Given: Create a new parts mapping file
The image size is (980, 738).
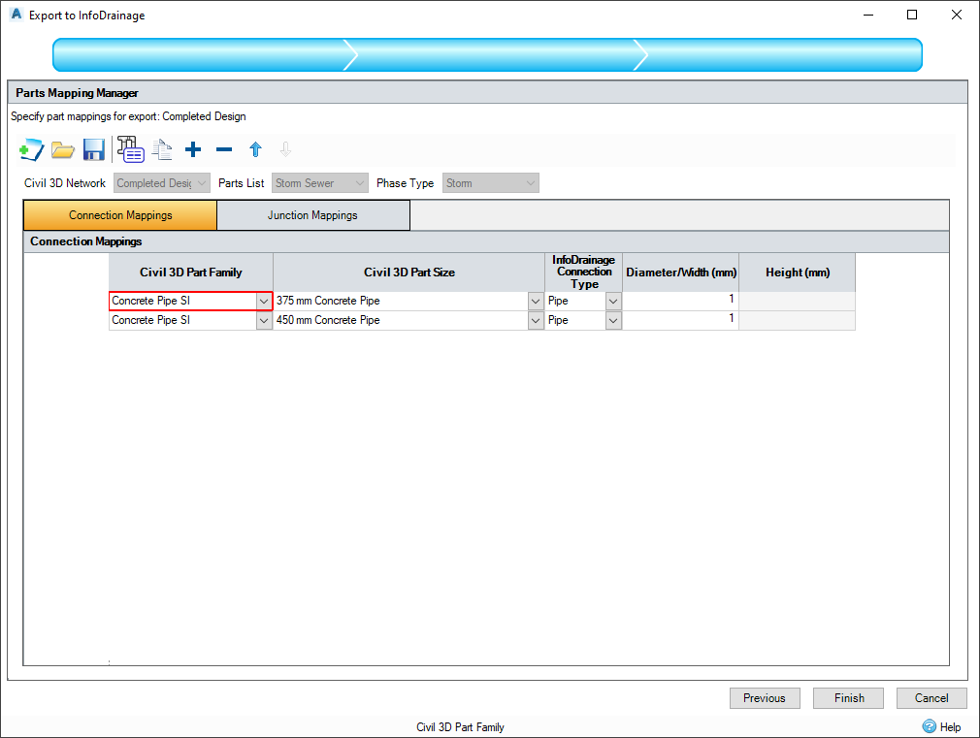Looking at the screenshot, I should 31,150.
